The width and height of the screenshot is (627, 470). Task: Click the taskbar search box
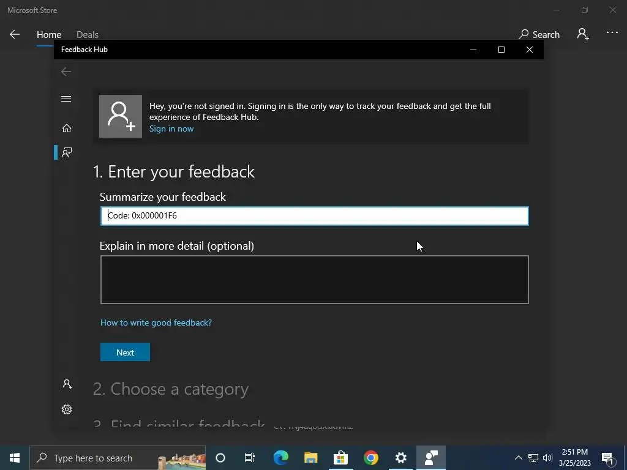pos(118,458)
